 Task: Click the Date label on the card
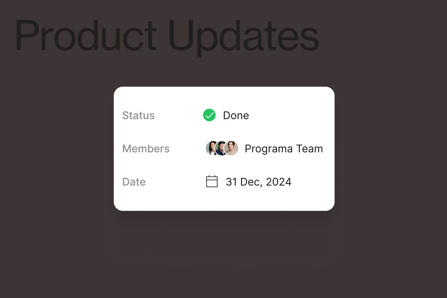coord(134,182)
